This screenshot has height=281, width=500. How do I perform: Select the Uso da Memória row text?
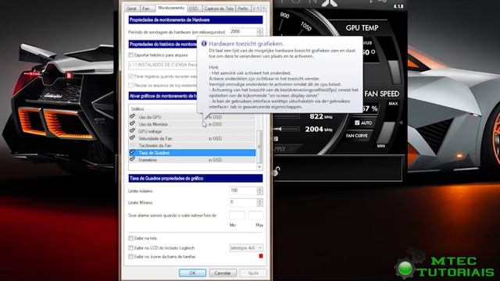pyautogui.click(x=153, y=124)
